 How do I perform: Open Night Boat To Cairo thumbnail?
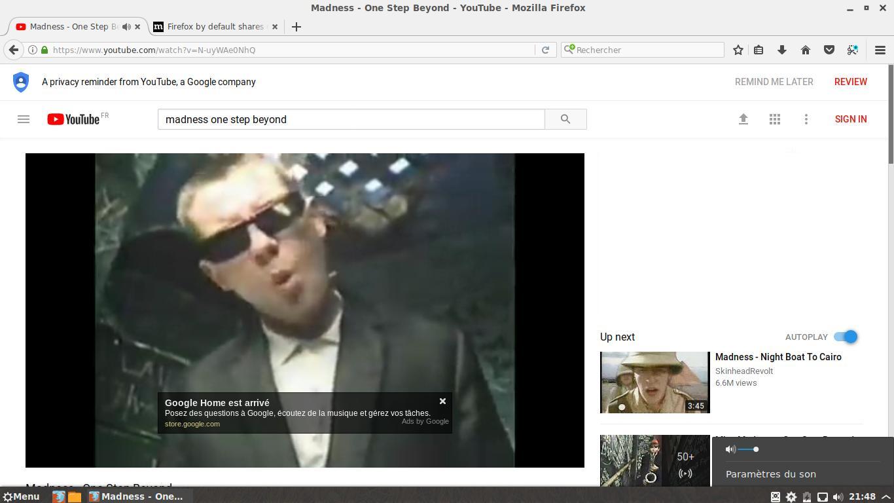[x=654, y=382]
